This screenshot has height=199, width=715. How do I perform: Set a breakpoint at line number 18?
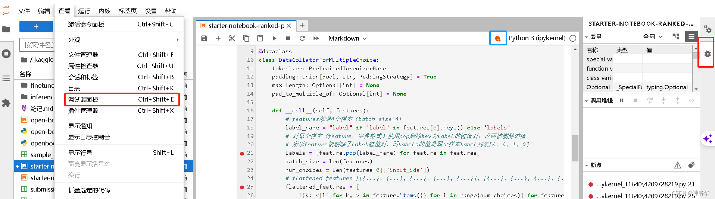pyautogui.click(x=250, y=128)
